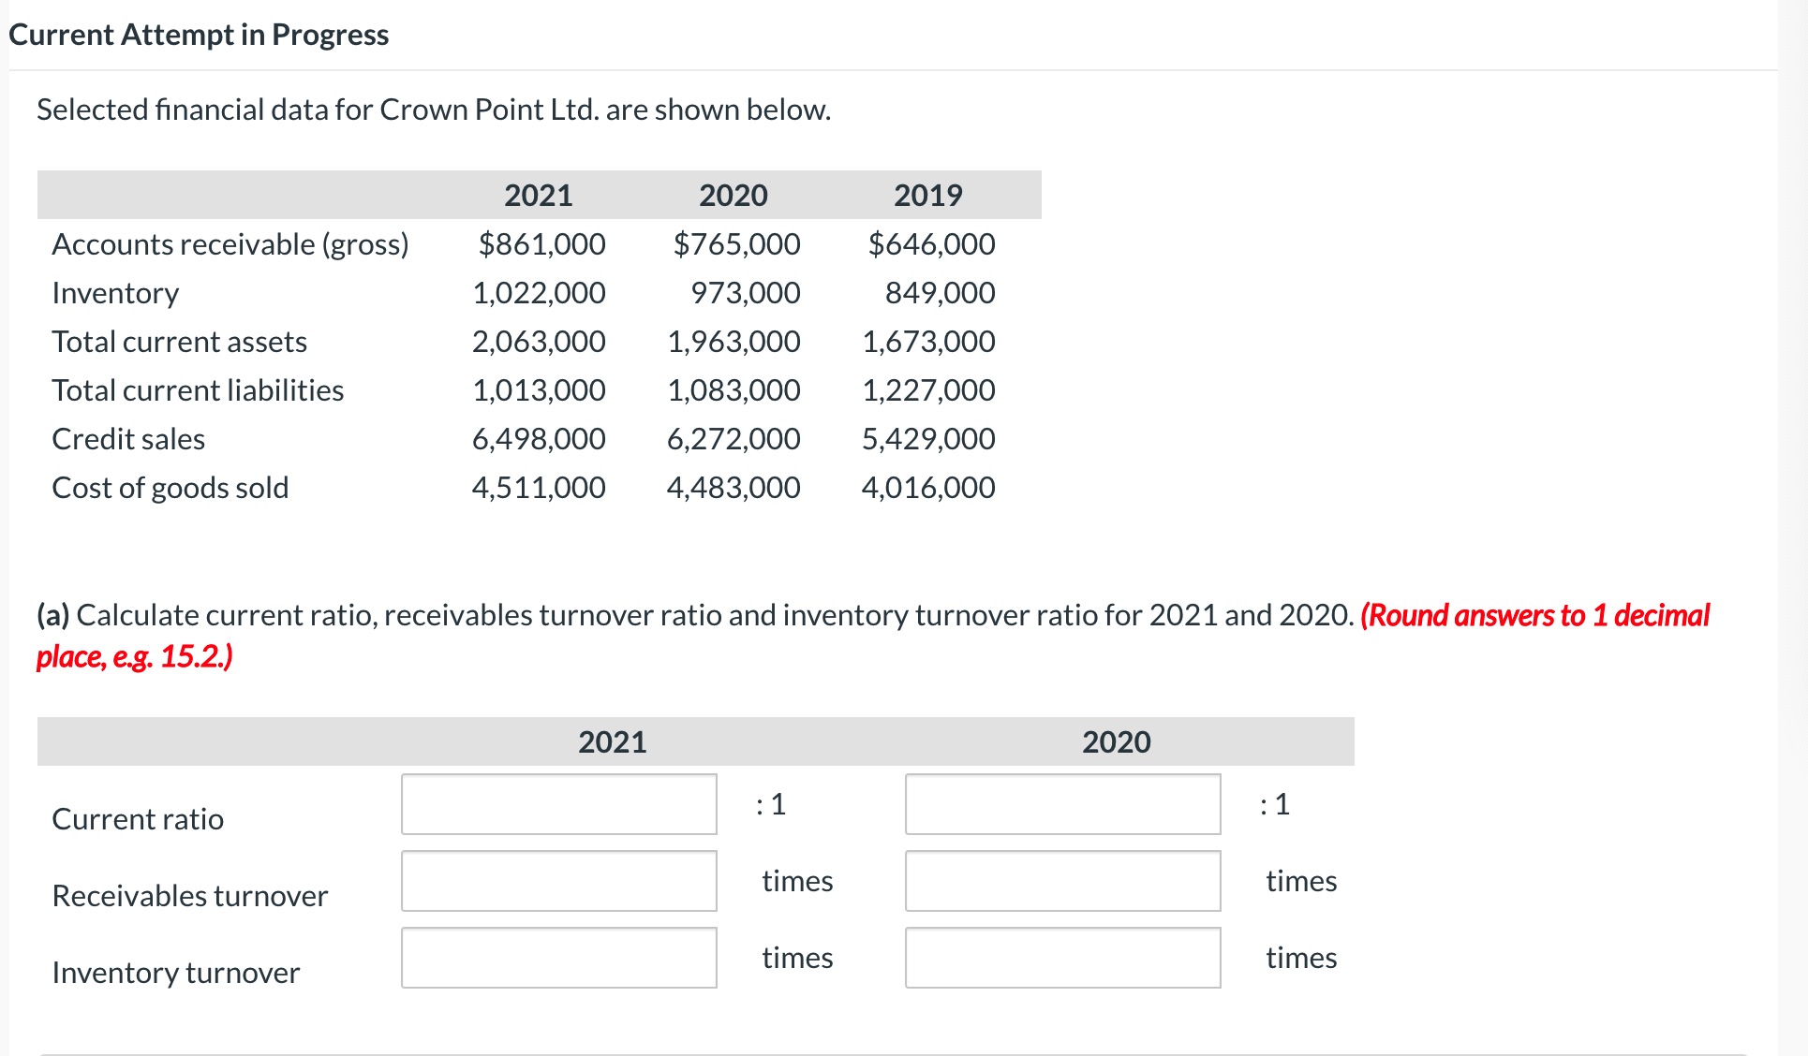Viewport: 1808px width, 1056px height.
Task: Select the Receivables turnover row label
Action: coord(189,895)
